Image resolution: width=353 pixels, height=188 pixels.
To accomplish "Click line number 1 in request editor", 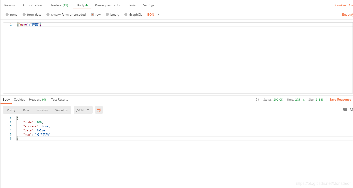I will pos(11,25).
